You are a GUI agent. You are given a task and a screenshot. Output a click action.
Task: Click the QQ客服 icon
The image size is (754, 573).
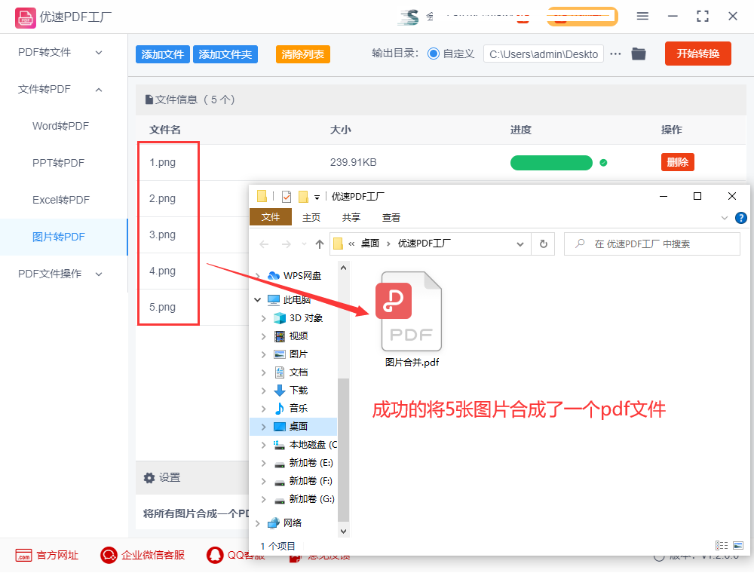point(215,555)
